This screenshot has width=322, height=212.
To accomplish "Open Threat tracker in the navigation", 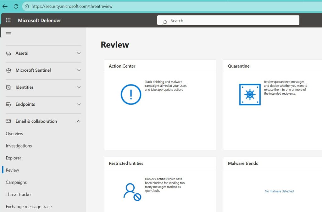I will [19, 194].
